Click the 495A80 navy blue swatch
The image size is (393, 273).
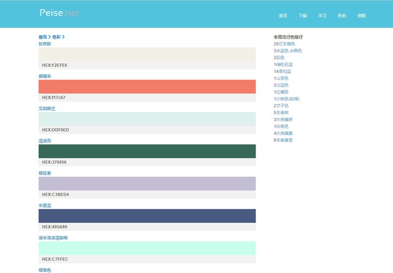click(x=147, y=216)
